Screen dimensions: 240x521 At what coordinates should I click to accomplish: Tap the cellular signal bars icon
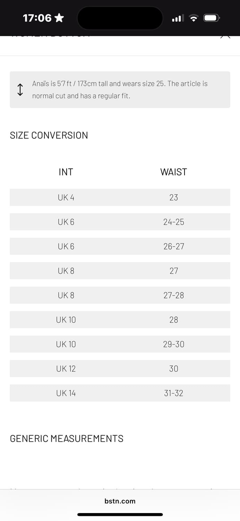(x=178, y=18)
